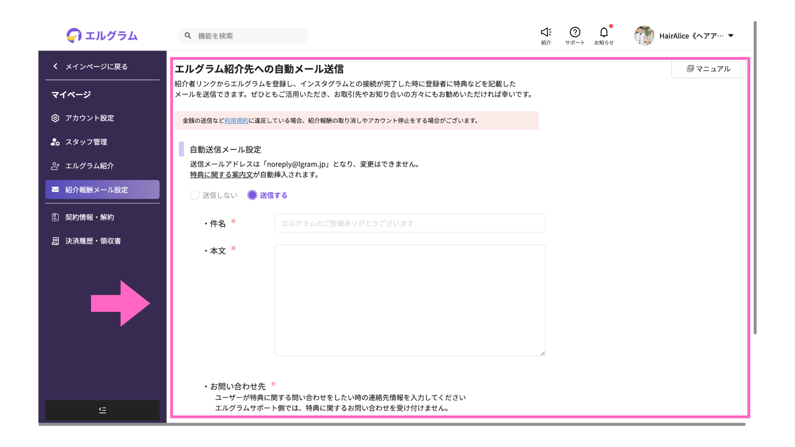
Task: Open the 紹介 megaphone icon
Action: 546,36
